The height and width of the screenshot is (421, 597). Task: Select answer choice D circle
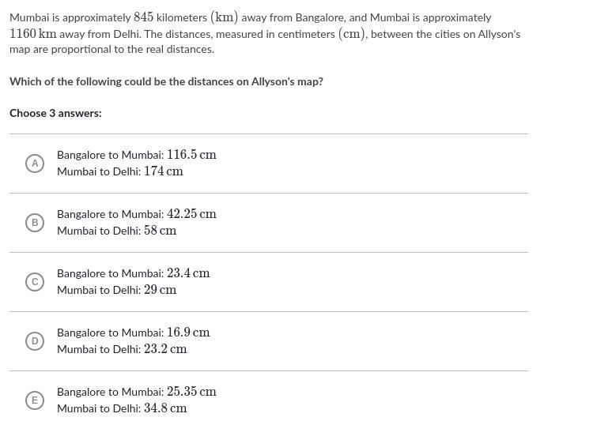[35, 341]
